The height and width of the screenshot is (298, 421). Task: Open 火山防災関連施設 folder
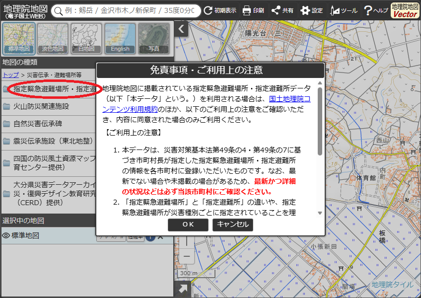tap(49, 106)
